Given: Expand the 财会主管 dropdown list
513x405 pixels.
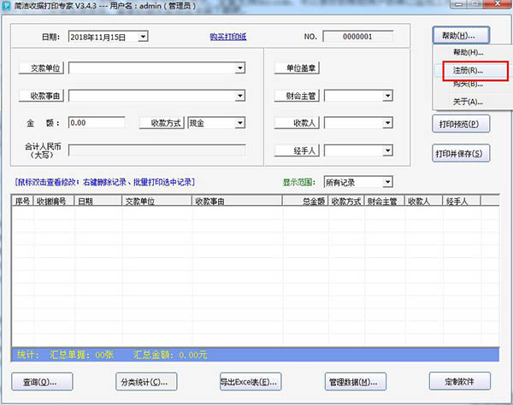Looking at the screenshot, I should 387,96.
